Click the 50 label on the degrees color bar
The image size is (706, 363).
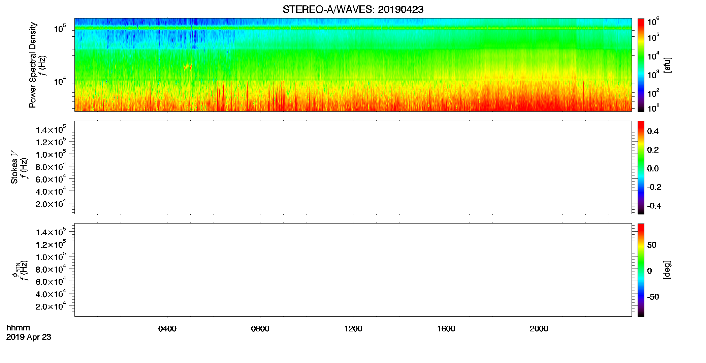652,245
